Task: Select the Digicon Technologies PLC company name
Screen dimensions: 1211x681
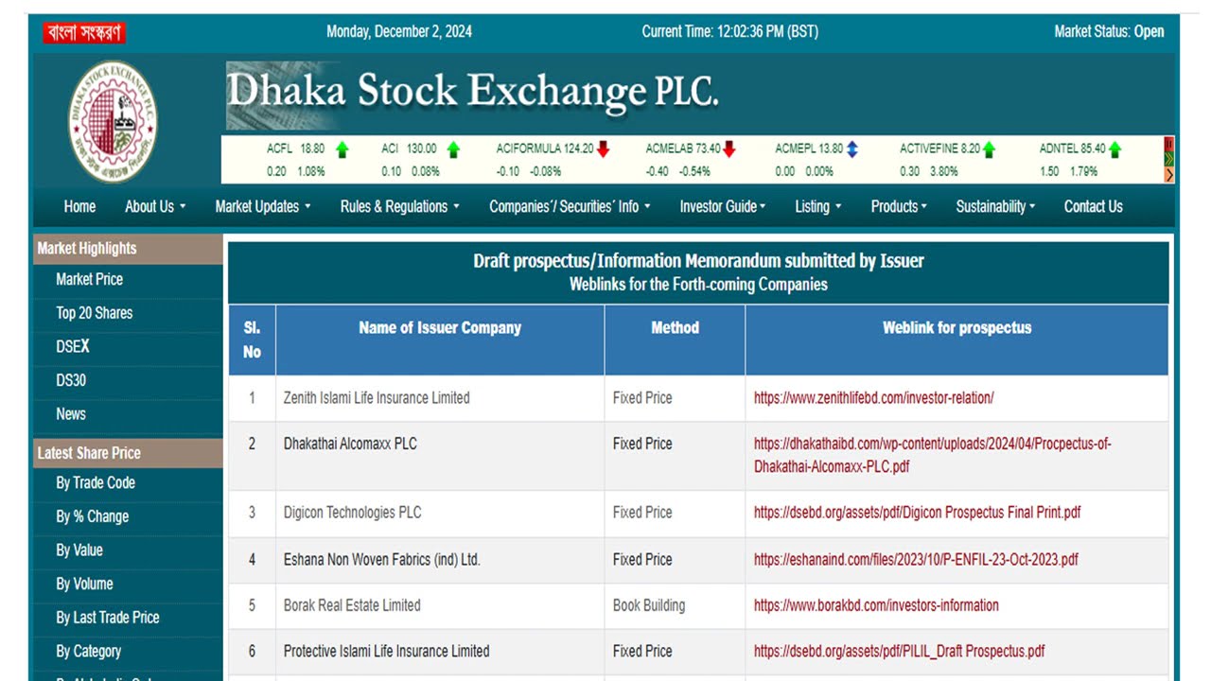Action: [352, 513]
